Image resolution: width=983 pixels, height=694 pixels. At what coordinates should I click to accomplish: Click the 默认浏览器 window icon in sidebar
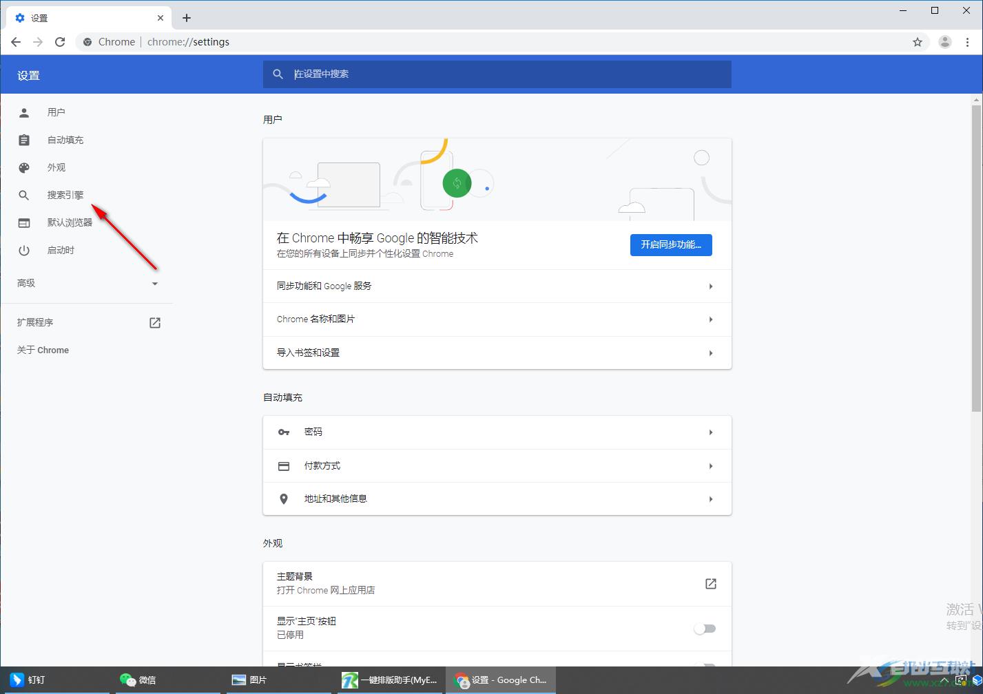pyautogui.click(x=24, y=222)
